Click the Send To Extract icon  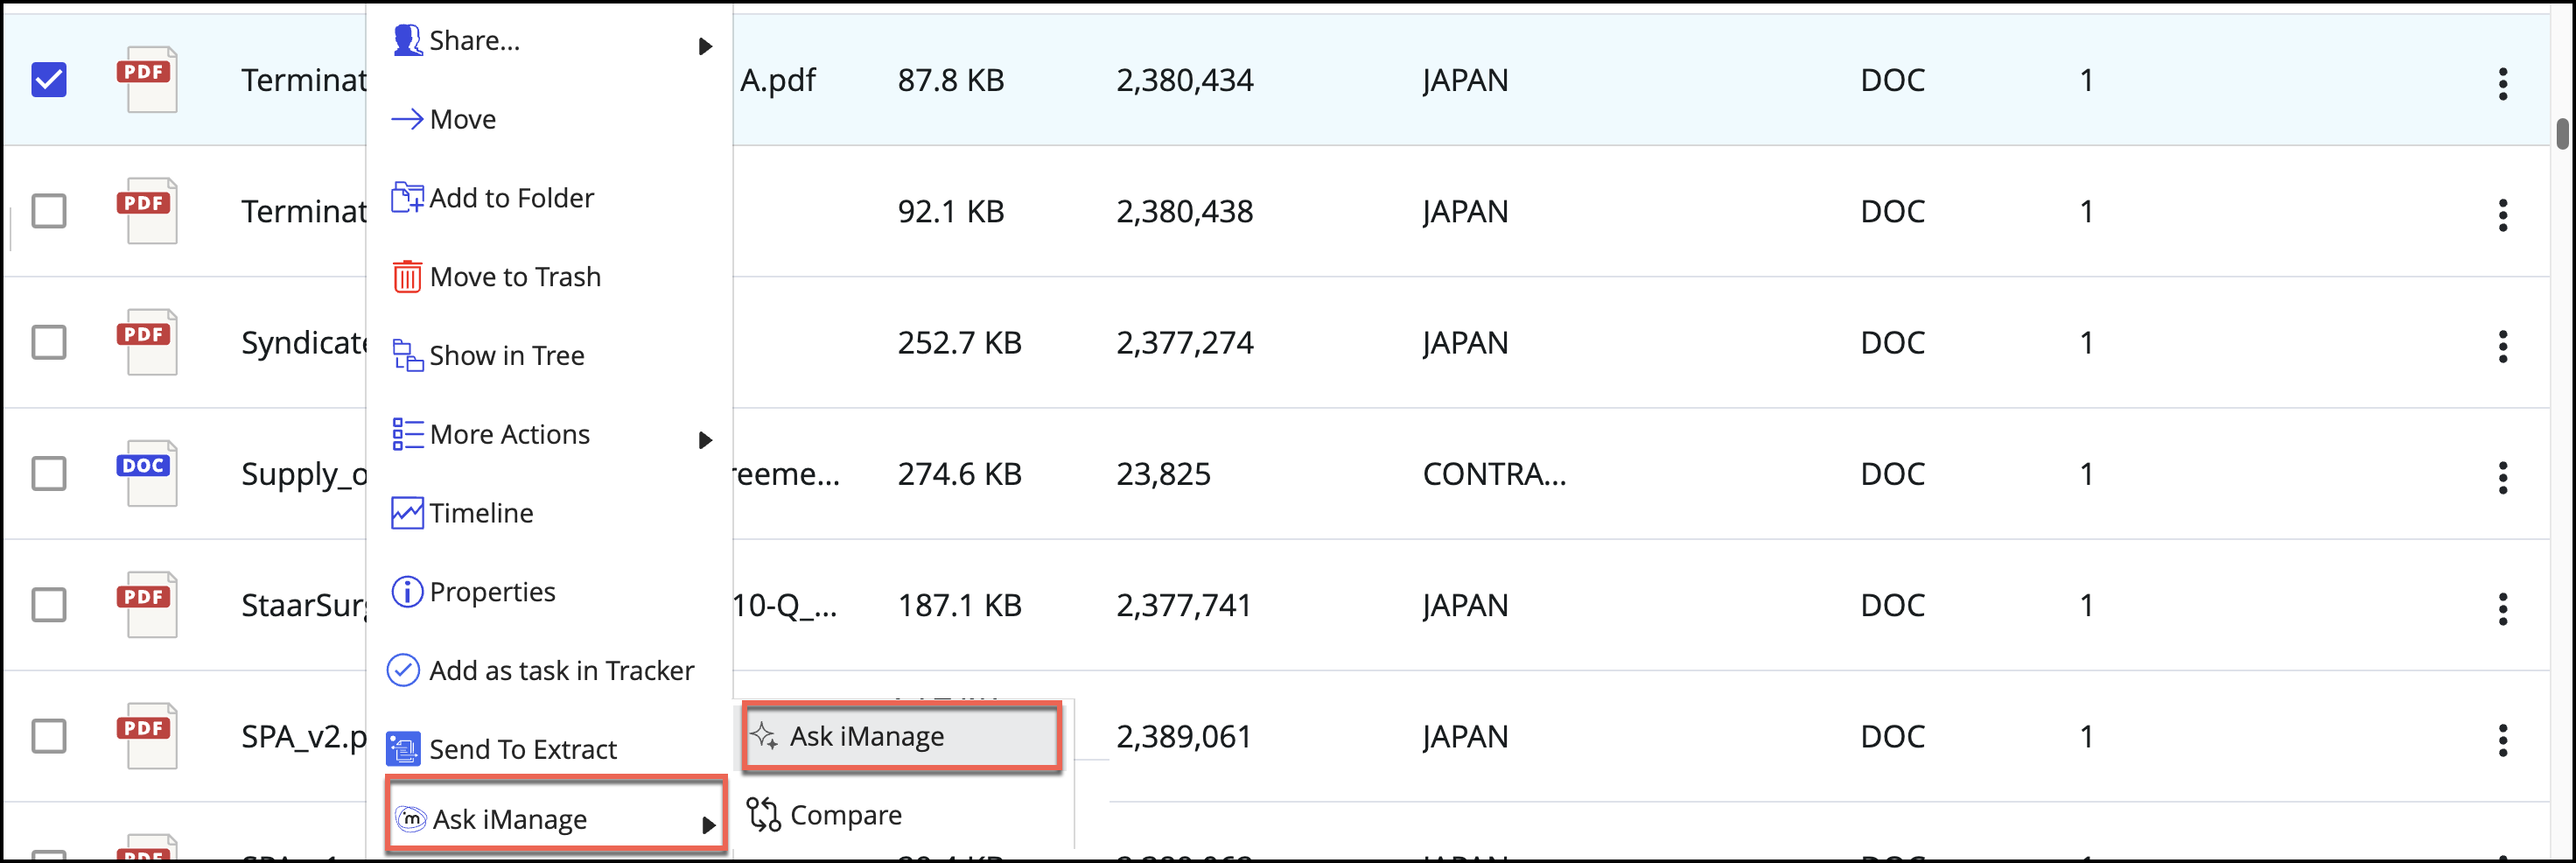click(403, 749)
